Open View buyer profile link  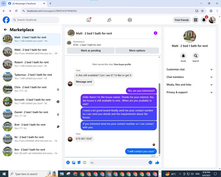(x=122, y=64)
